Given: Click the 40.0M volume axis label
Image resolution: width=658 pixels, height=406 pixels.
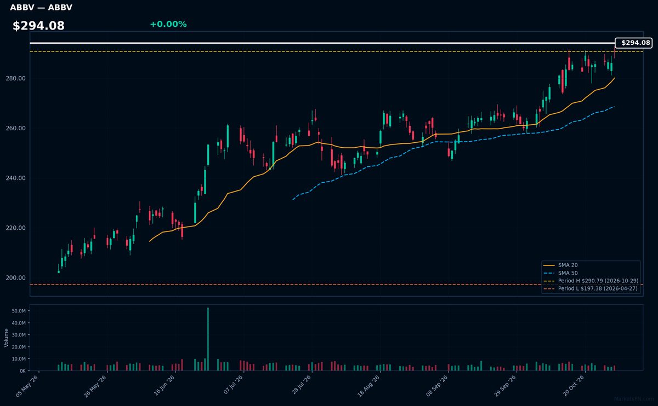Looking at the screenshot, I should [19, 323].
